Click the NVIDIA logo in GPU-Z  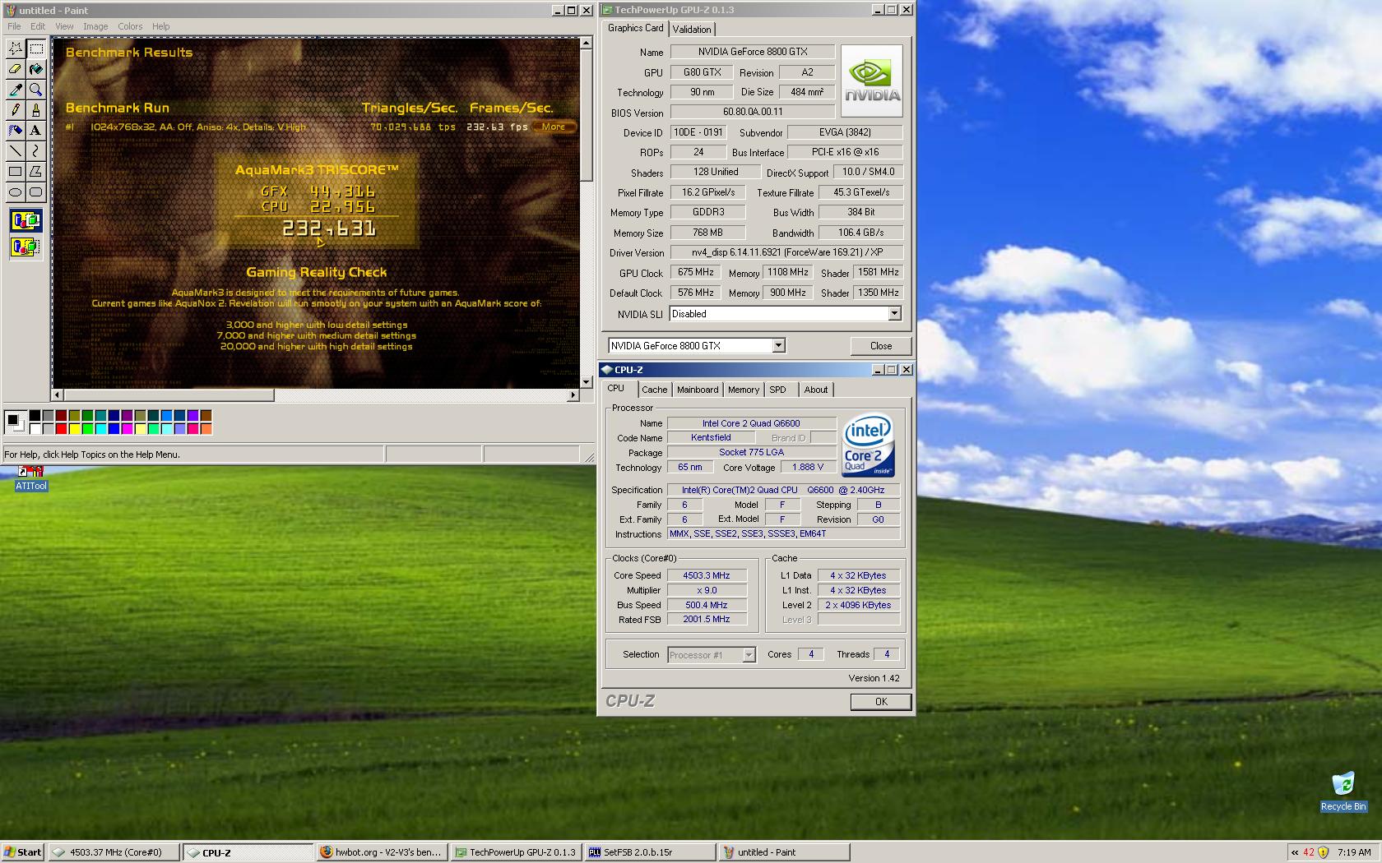[872, 81]
